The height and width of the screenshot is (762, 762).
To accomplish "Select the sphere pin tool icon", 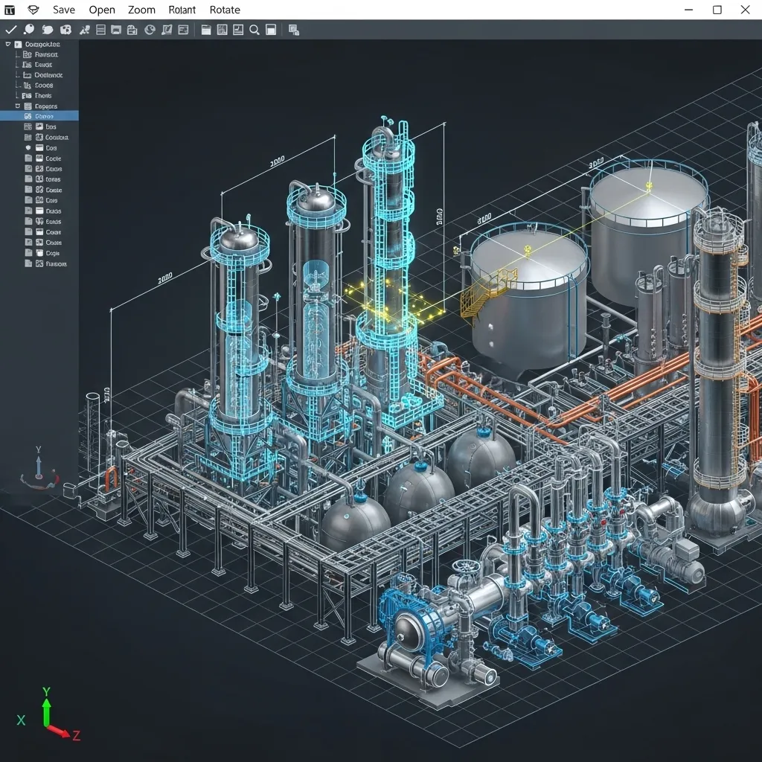I will 29,30.
